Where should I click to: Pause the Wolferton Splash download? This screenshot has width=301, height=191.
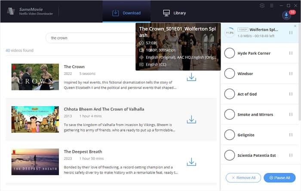pyautogui.click(x=291, y=33)
